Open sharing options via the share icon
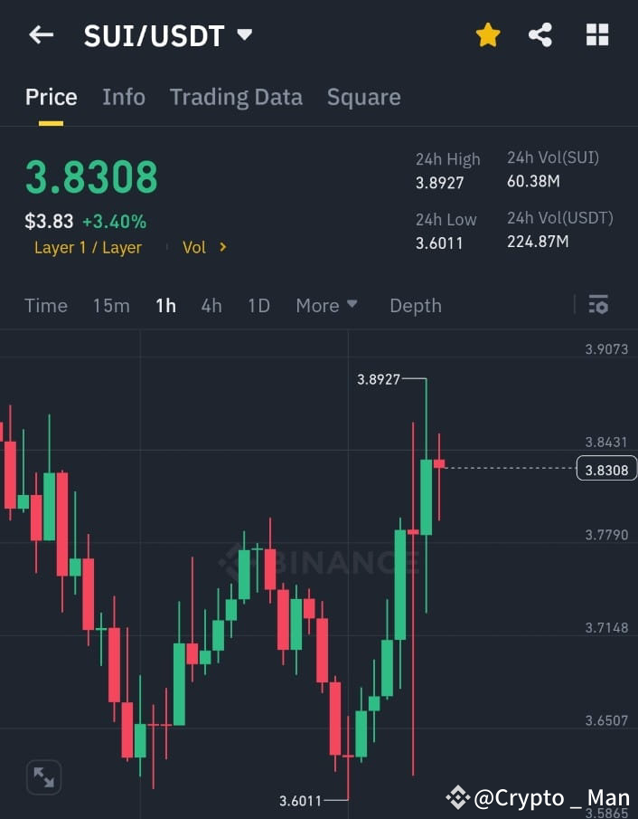Screen dimensions: 638x819 click(541, 33)
